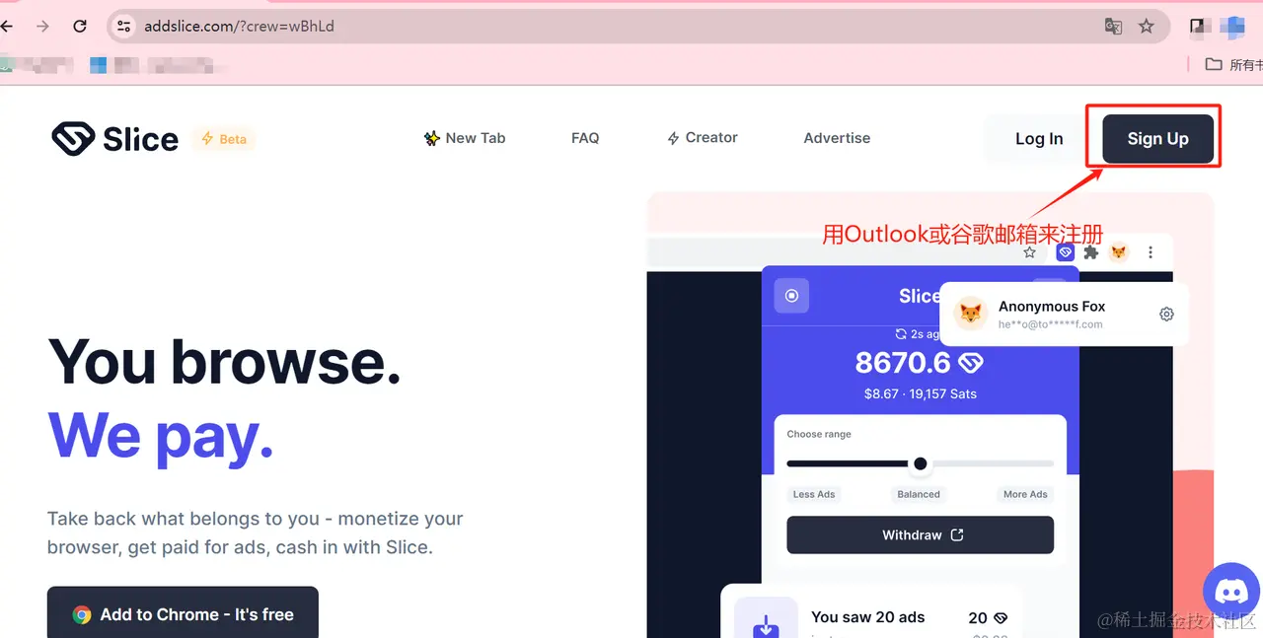Click the Less Ads label

(x=814, y=494)
